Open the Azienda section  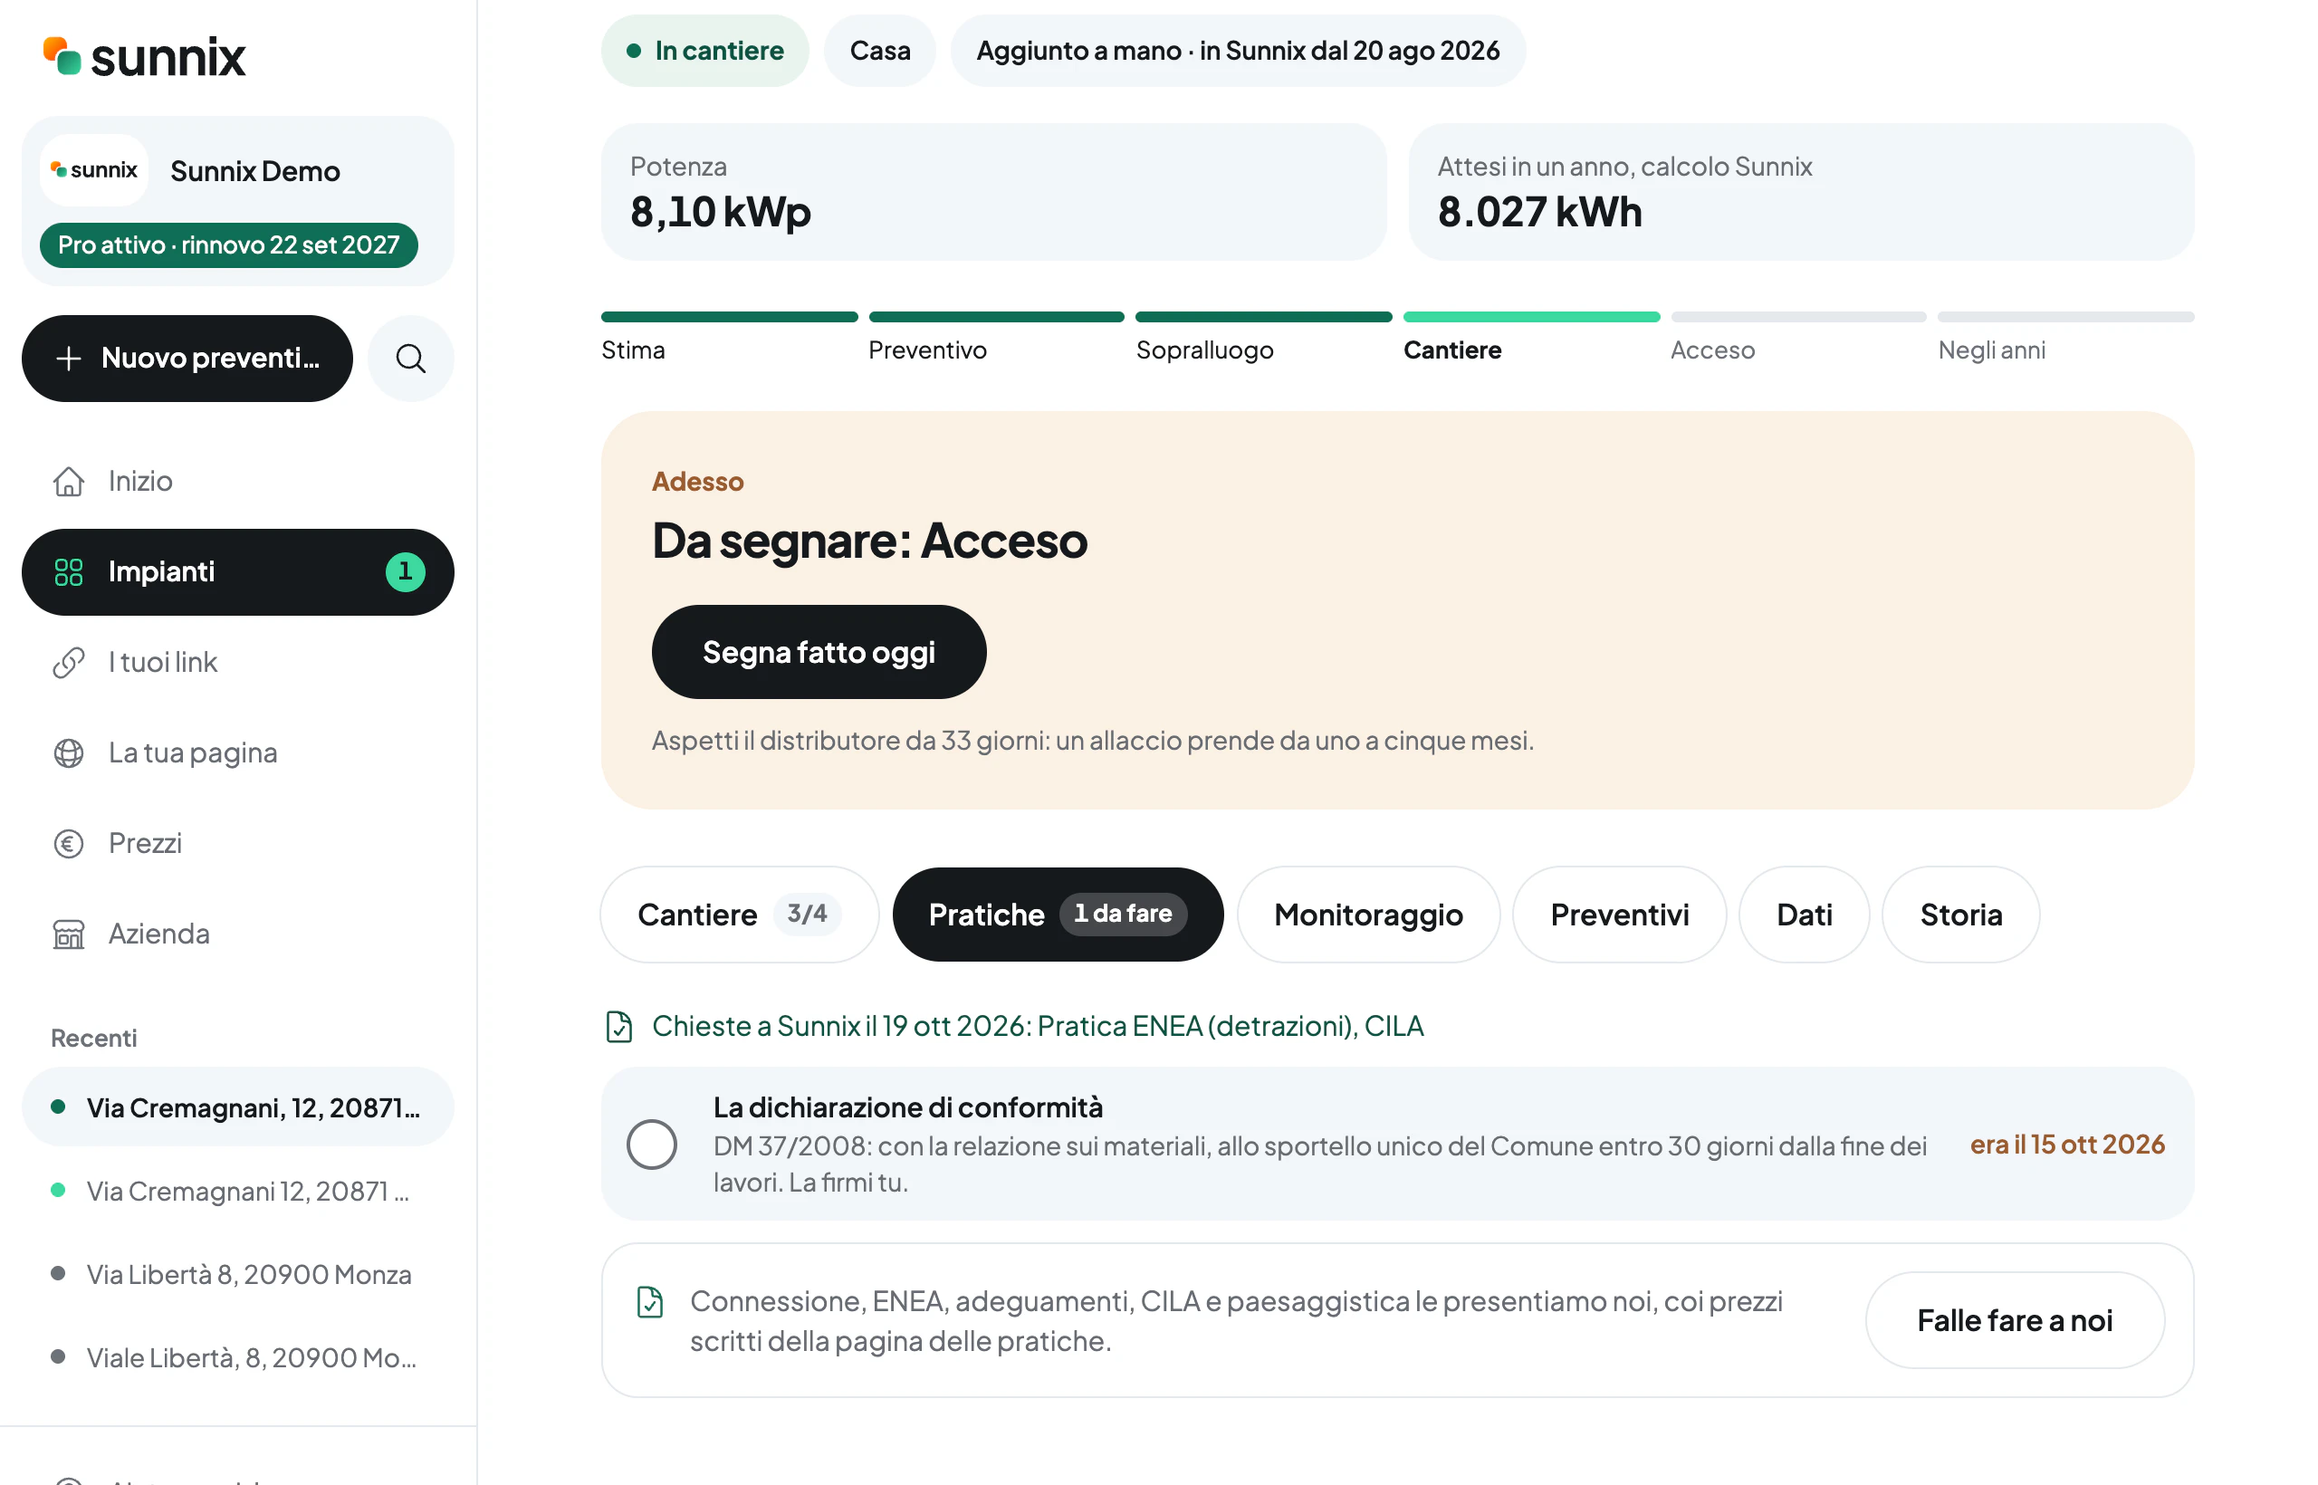pos(238,934)
